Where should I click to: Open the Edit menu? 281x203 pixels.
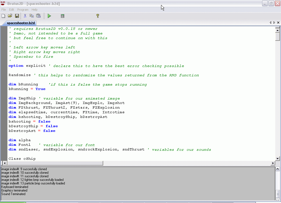[12, 10]
